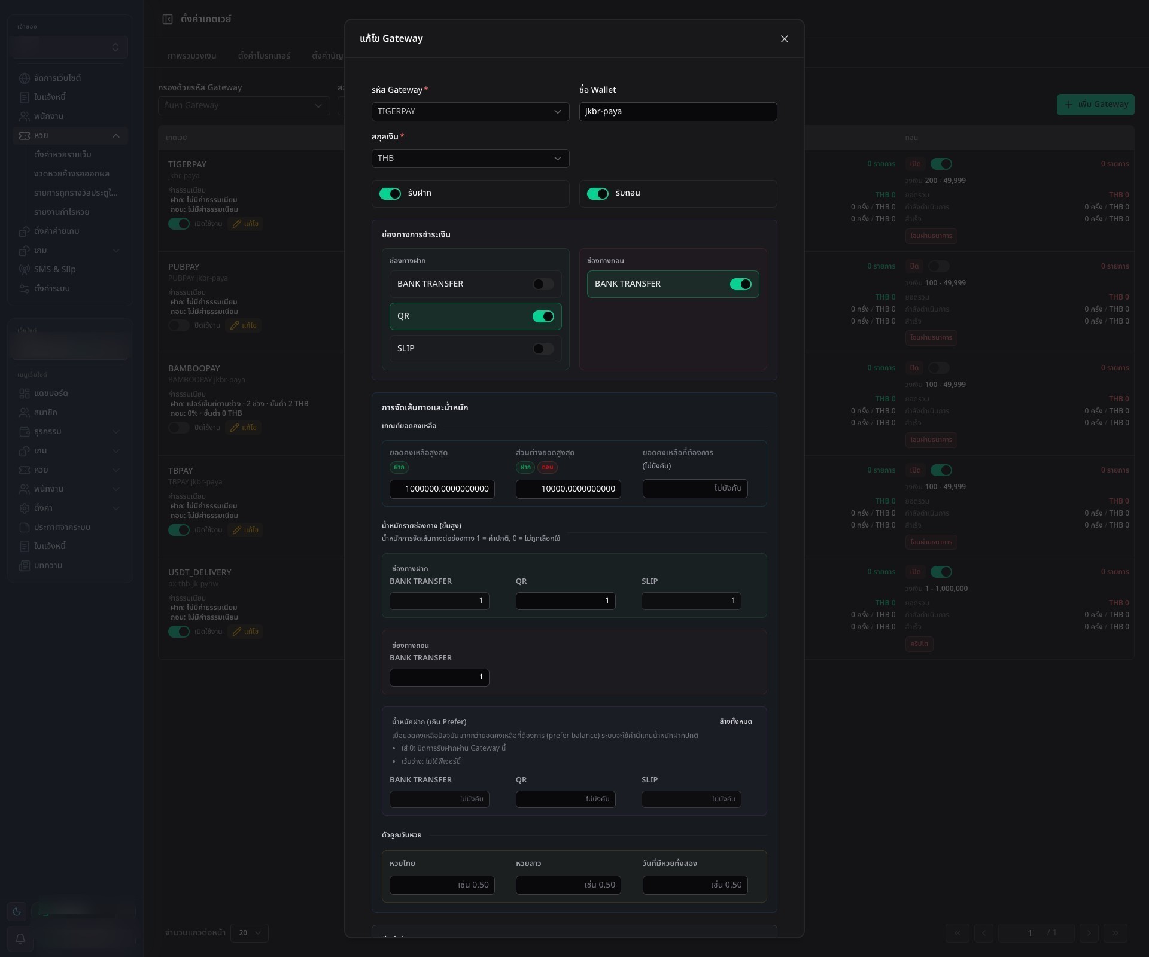
Task: Switch to the ภาพรวมวงเงิน tab
Action: pyautogui.click(x=192, y=56)
